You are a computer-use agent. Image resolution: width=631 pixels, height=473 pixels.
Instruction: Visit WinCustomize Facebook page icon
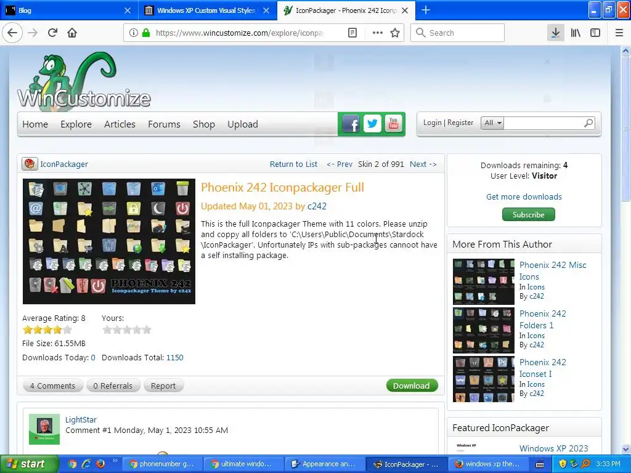tap(351, 124)
